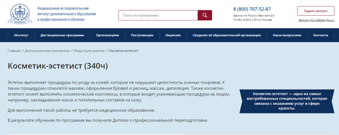Open the Лицензия menu item
Viewport: 339px width, 135px height.
[x=173, y=35]
